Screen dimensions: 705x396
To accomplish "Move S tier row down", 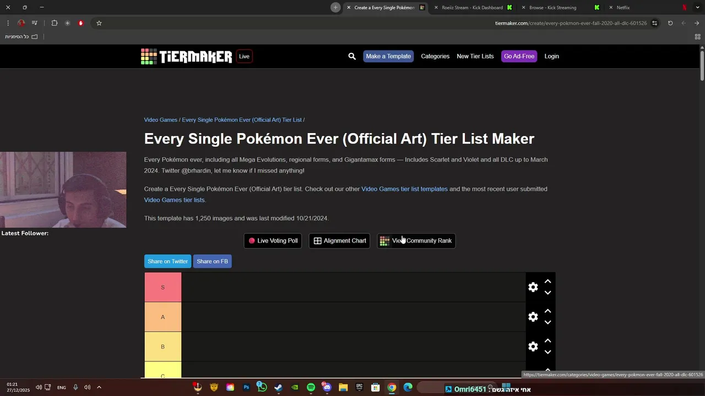I will click(x=547, y=293).
